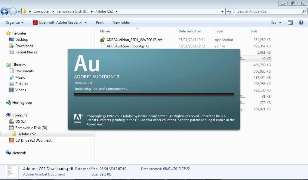
Task: Sort by the Size column header
Action: pos(254,31)
